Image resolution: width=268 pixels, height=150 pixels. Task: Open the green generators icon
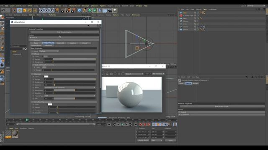point(90,10)
